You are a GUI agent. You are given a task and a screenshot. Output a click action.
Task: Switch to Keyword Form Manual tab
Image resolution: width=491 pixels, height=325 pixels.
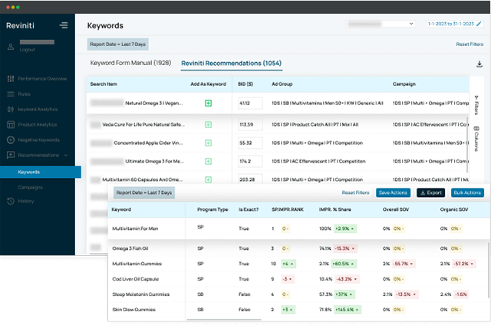130,63
